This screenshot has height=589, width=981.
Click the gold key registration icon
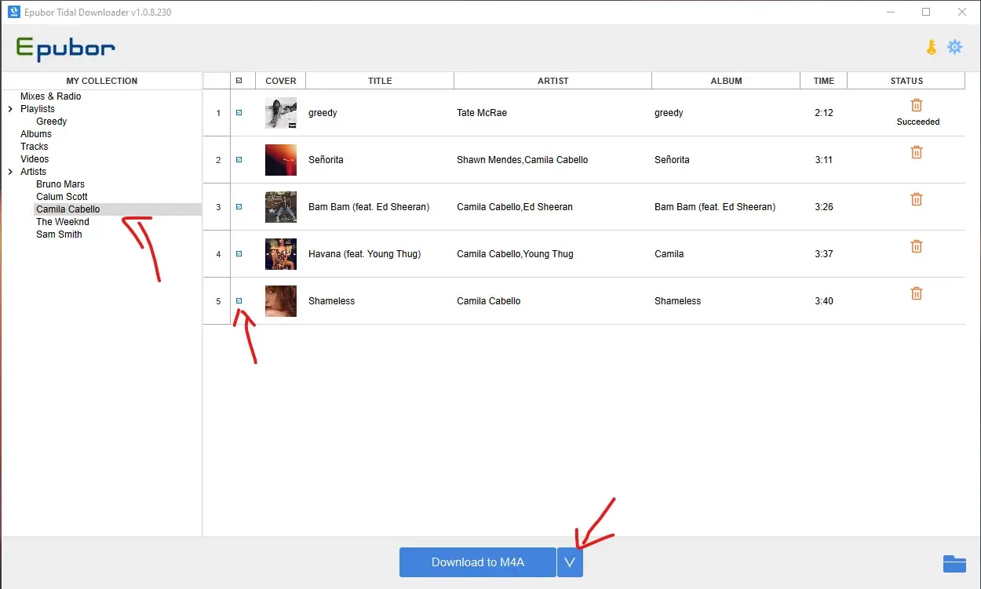point(931,46)
